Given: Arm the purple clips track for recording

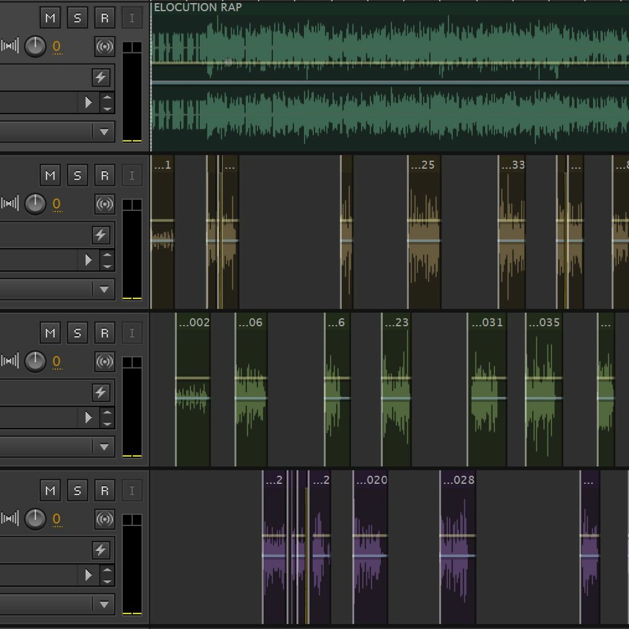Looking at the screenshot, I should pos(104,490).
